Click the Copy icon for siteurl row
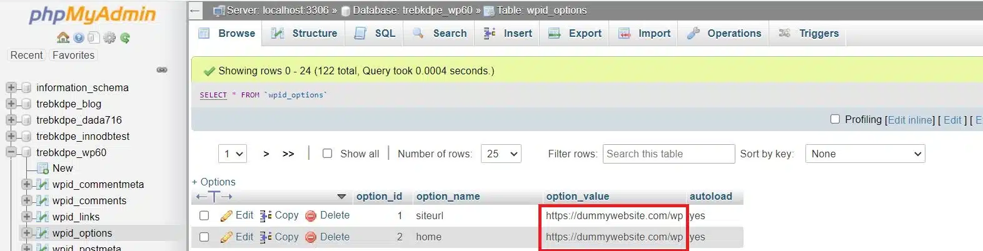This screenshot has width=983, height=251. [x=266, y=216]
